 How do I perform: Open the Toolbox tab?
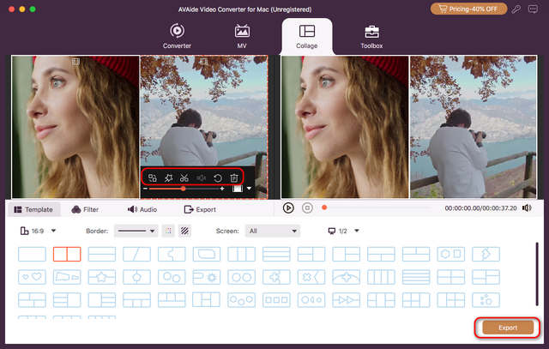click(x=371, y=36)
